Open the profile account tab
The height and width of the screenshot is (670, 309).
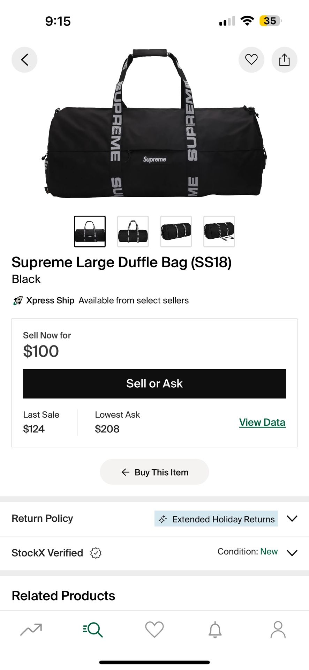[x=278, y=630]
